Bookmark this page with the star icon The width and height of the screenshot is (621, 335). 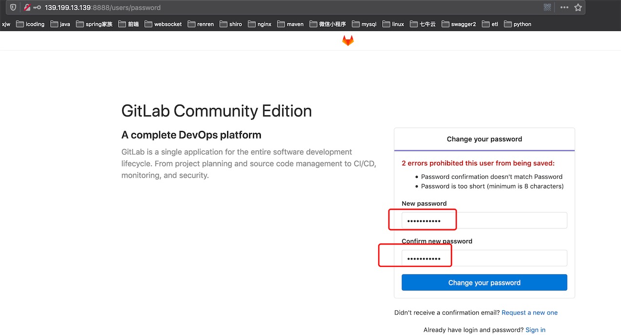(x=578, y=7)
